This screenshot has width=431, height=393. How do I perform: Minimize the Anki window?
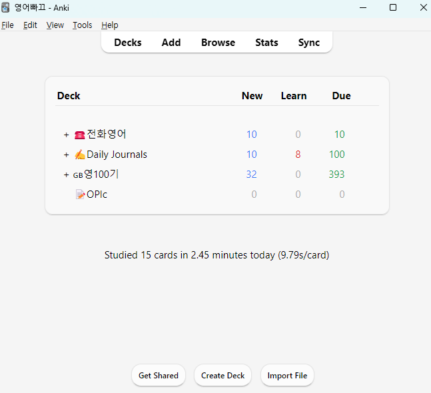click(x=363, y=8)
